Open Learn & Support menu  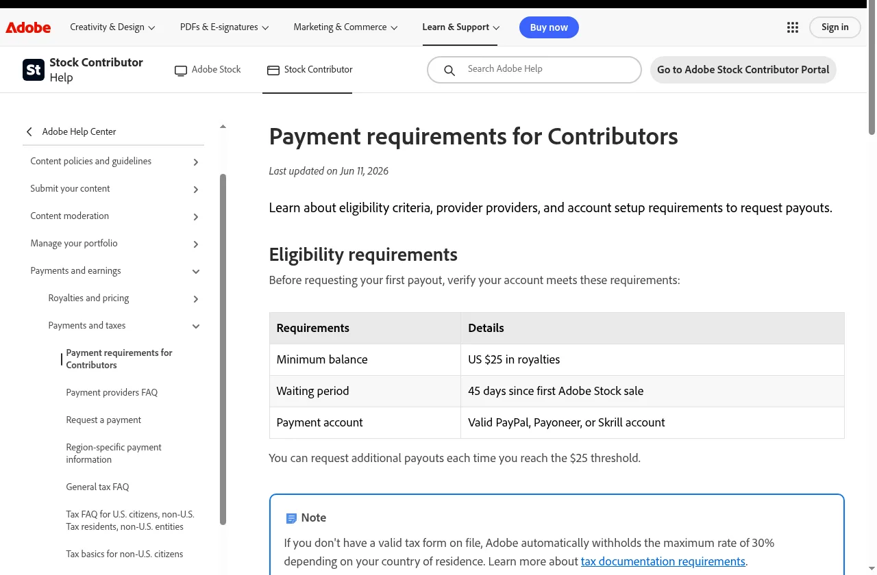coord(461,27)
